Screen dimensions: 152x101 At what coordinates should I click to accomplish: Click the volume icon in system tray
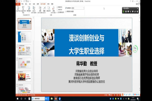tap(126, 99)
